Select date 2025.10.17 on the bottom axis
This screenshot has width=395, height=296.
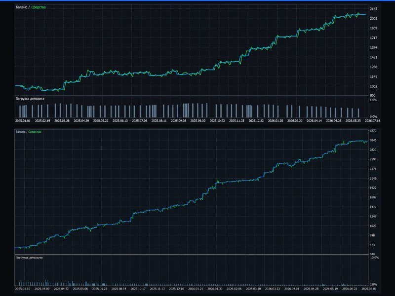coord(138,289)
